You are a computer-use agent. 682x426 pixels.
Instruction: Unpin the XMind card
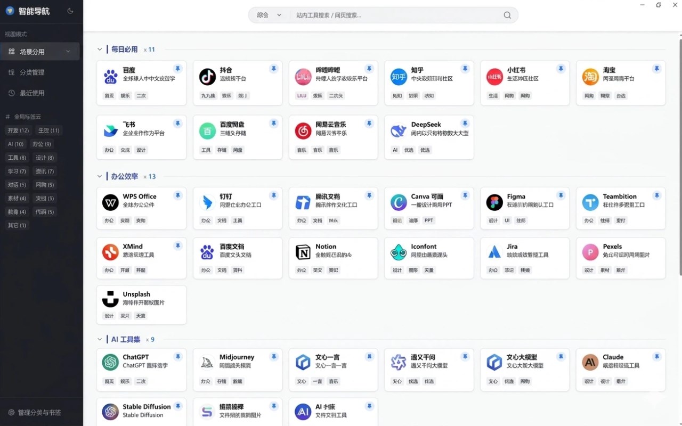177,245
